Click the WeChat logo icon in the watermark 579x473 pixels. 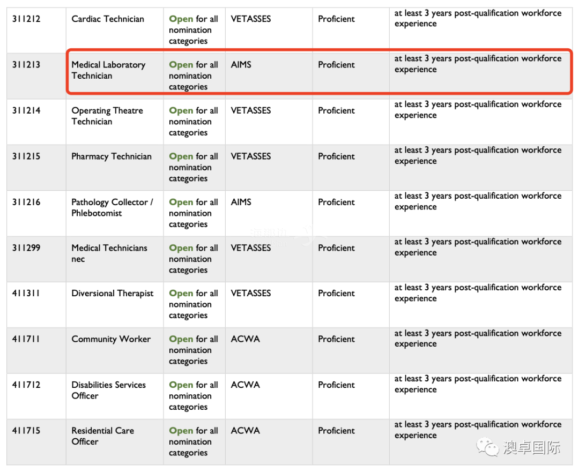click(x=488, y=447)
